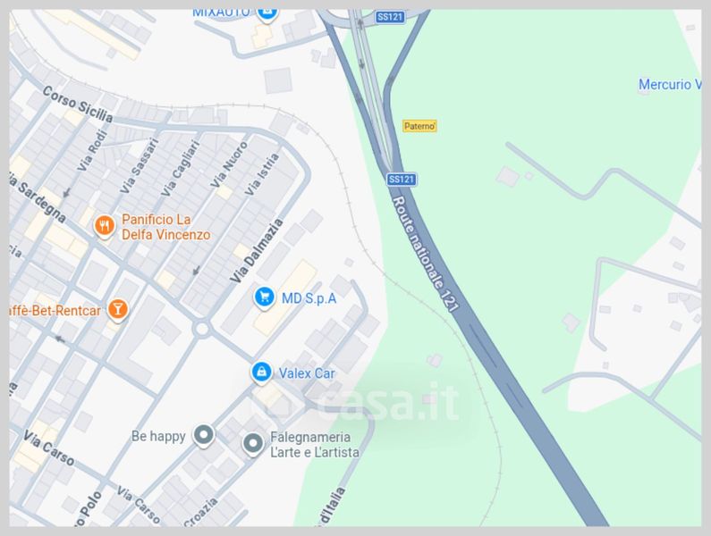Click the roundabout below Via Dalmazia

[202, 329]
